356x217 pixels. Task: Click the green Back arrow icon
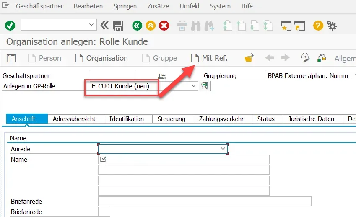137,26
